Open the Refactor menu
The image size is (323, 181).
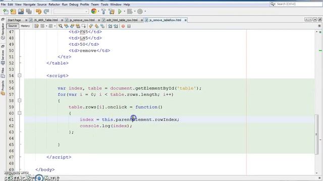54,5
